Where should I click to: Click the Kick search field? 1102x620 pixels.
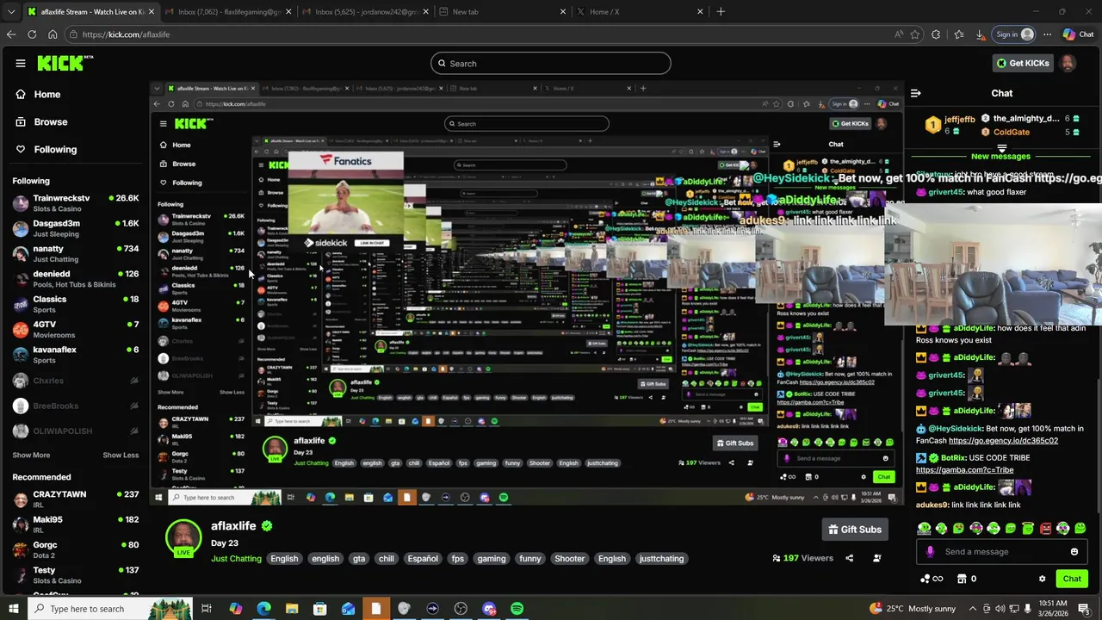click(x=551, y=63)
